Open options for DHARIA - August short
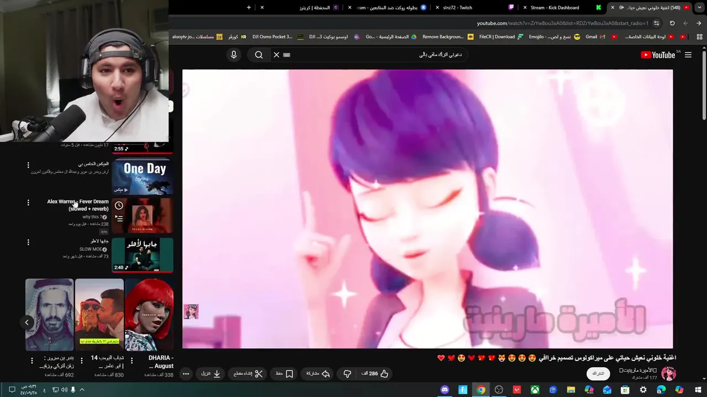This screenshot has width=707, height=397. [x=131, y=361]
